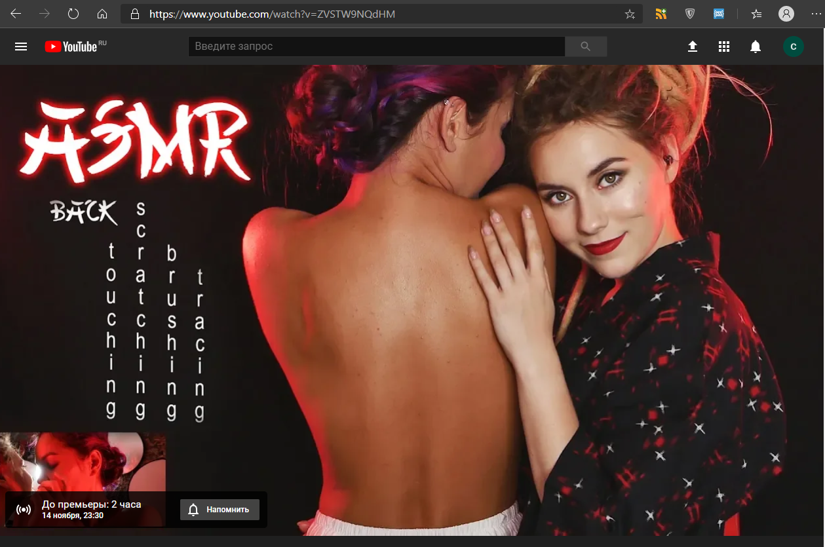
Task: Open the YouTube apps grid
Action: click(x=724, y=47)
